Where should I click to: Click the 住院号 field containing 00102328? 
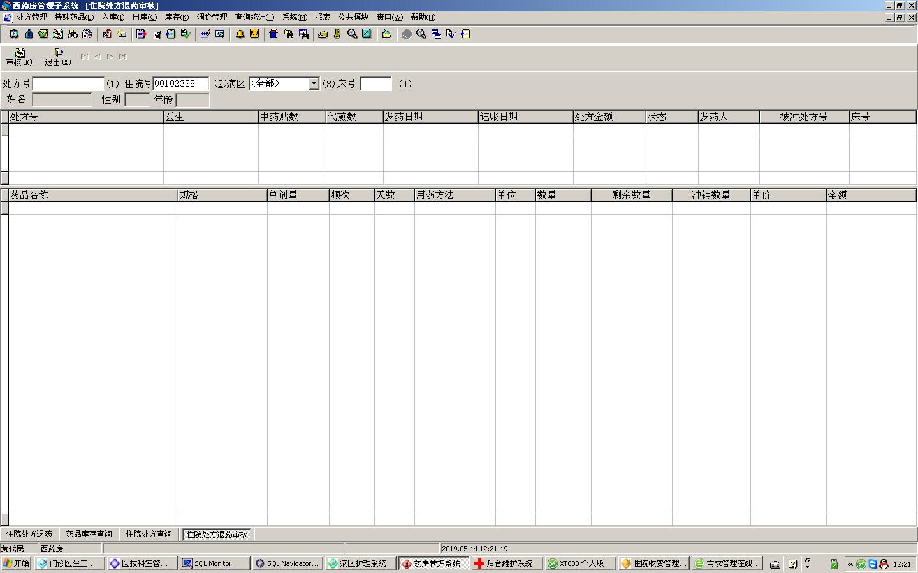[180, 83]
